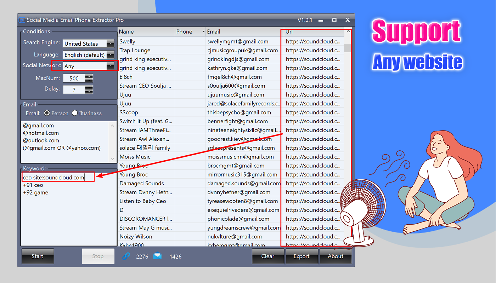Click the Url cell in the Swelly row
The width and height of the screenshot is (496, 283).
tap(313, 41)
